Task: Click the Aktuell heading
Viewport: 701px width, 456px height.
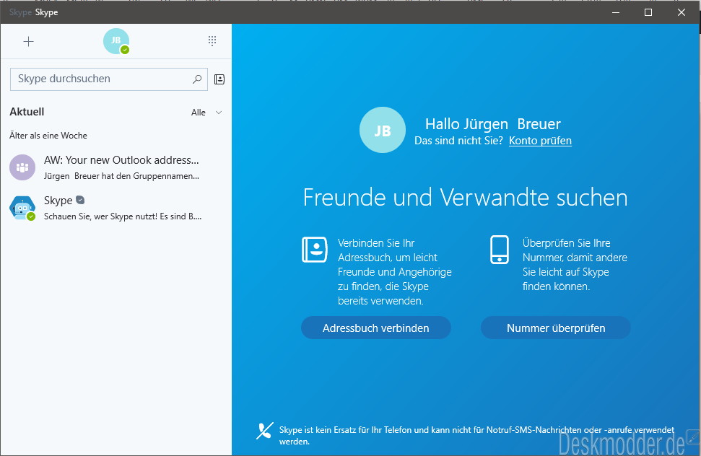Action: coord(27,112)
